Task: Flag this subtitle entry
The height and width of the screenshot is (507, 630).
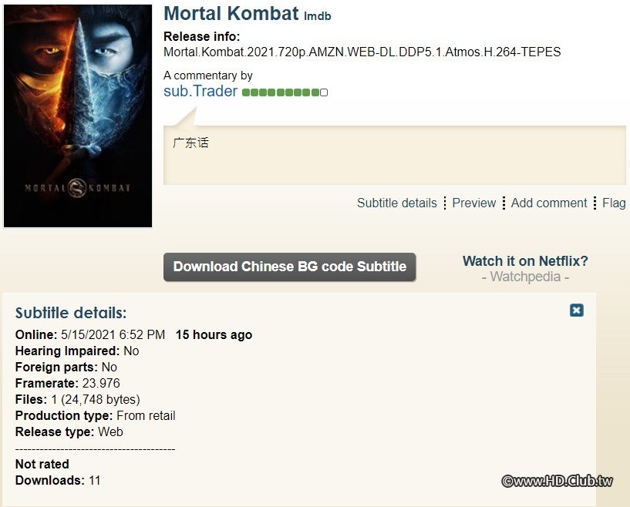Action: (614, 203)
